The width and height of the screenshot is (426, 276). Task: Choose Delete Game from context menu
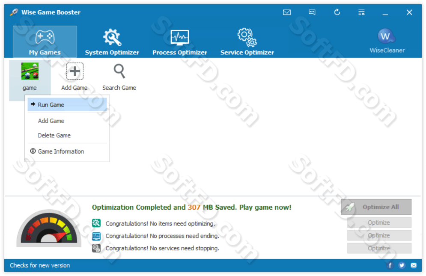(67, 135)
